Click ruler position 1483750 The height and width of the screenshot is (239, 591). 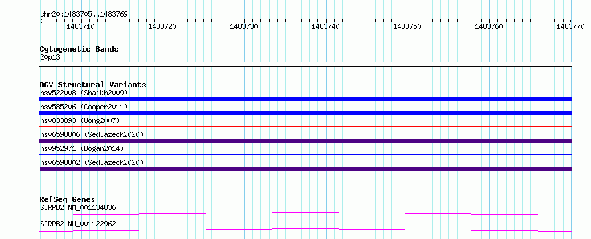coord(408,26)
